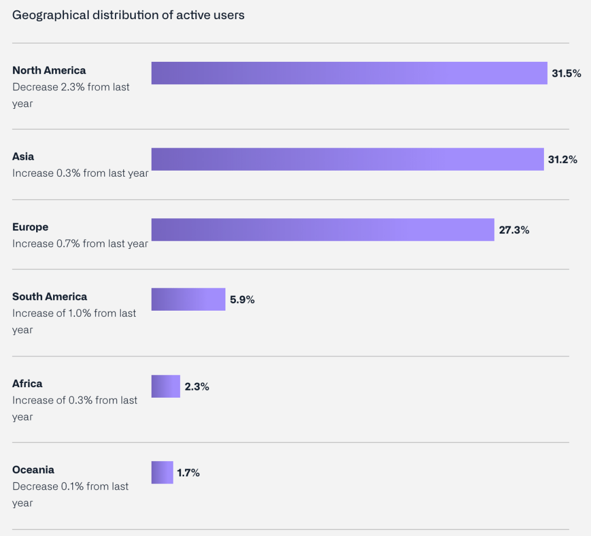Click the 1.7% value label

[188, 473]
